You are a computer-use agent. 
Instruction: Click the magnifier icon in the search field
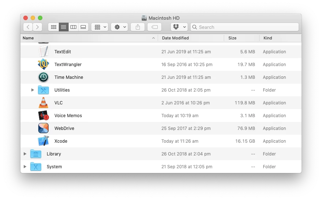tap(195, 27)
